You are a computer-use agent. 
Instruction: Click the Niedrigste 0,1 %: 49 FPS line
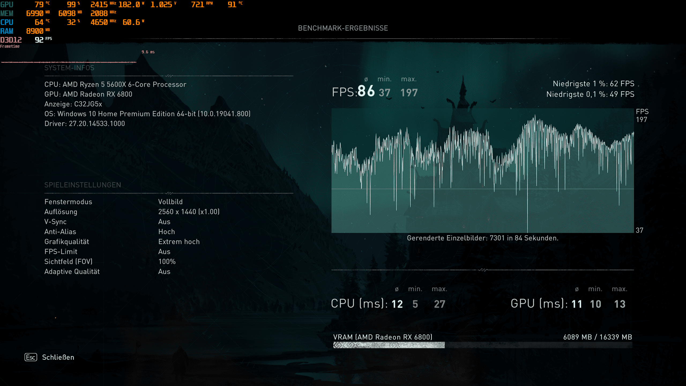[x=590, y=94]
